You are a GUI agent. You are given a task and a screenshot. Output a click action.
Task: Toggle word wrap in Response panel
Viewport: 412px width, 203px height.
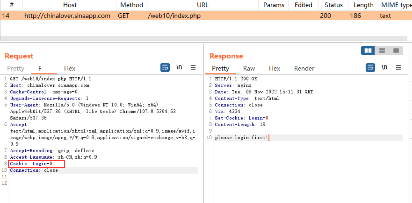[370, 68]
